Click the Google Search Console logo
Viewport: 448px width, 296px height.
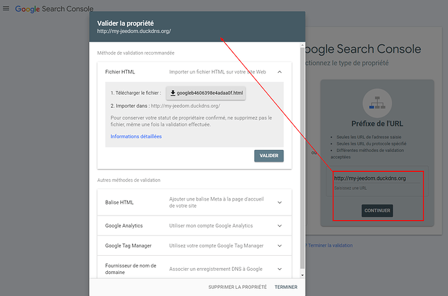click(x=54, y=9)
